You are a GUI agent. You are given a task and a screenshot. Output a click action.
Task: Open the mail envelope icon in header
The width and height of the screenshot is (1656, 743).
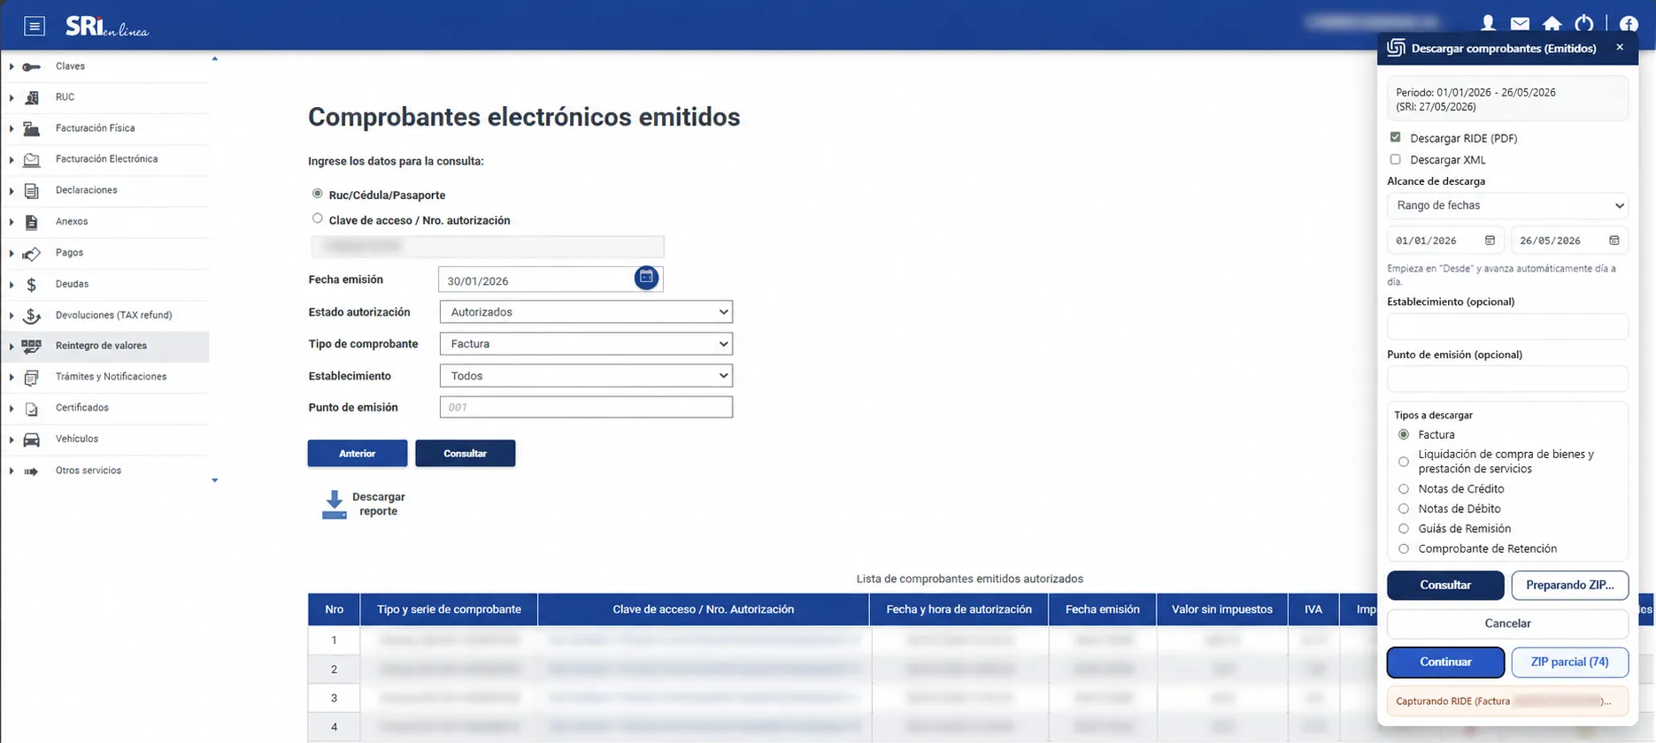(x=1520, y=24)
